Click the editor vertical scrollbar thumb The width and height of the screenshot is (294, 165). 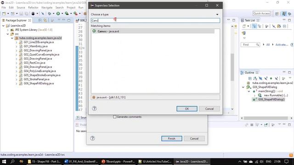click(x=232, y=67)
